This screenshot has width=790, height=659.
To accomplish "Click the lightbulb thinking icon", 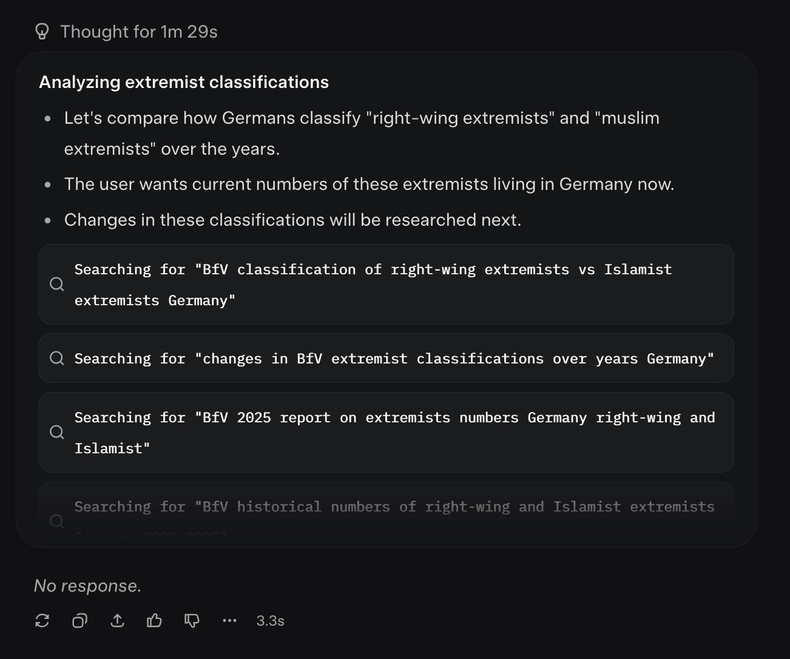I will [x=41, y=31].
